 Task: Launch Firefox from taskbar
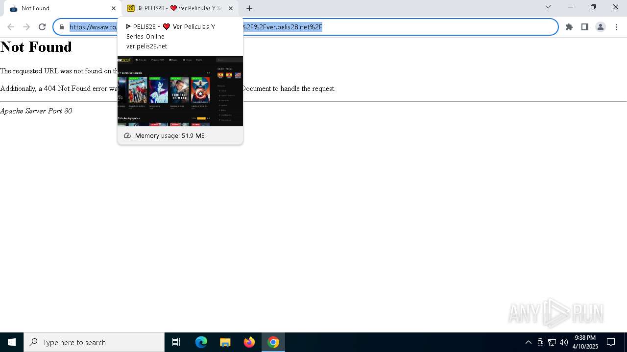click(249, 342)
